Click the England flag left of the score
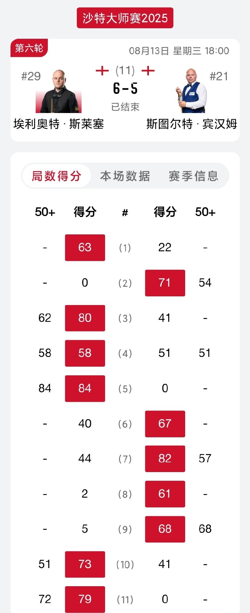The image size is (250, 613). 102,70
